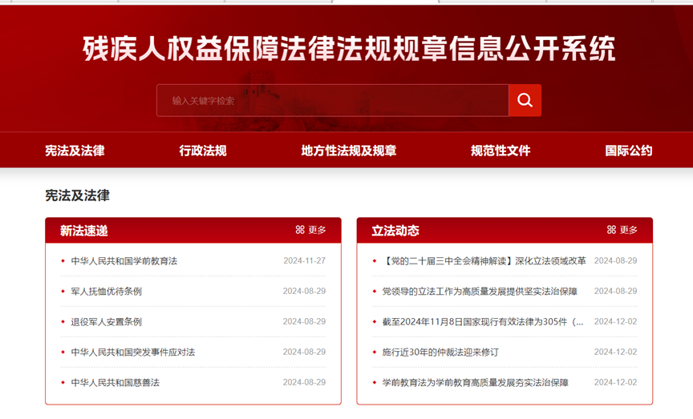Click the grid icon beside 立法动态 更多
The image size is (693, 419).
coord(611,230)
